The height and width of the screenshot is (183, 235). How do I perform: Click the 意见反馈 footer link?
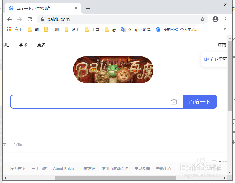tap(142, 169)
